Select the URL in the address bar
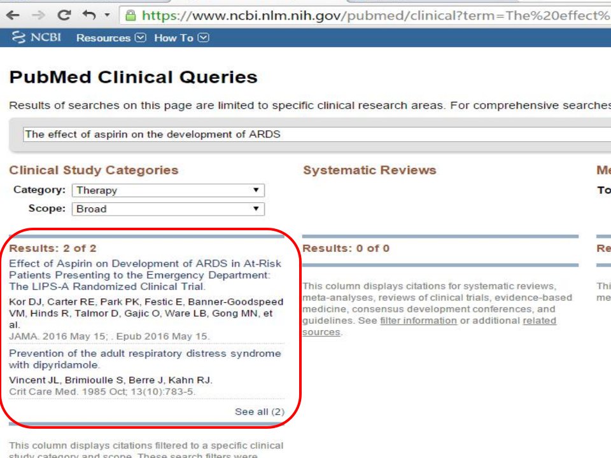 [376, 15]
